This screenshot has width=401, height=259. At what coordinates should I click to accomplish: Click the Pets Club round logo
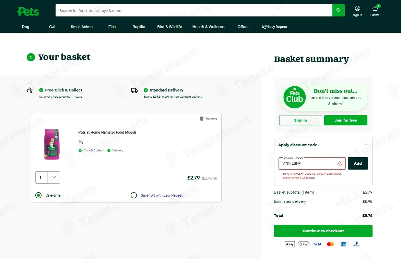(x=294, y=97)
